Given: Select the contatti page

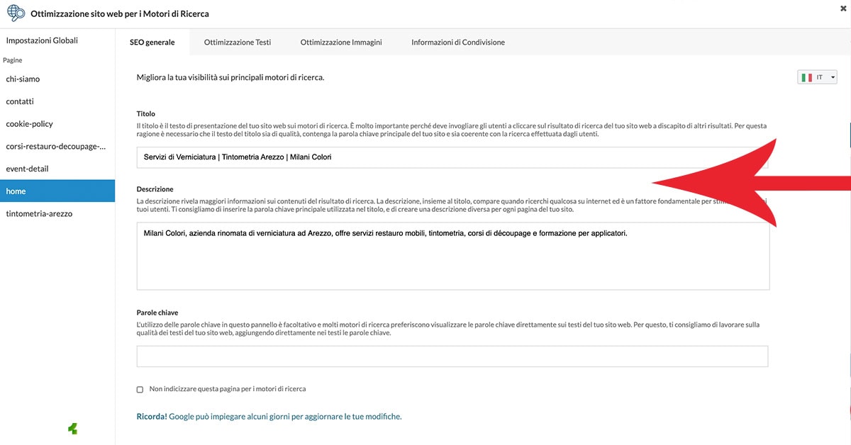Looking at the screenshot, I should click(20, 101).
